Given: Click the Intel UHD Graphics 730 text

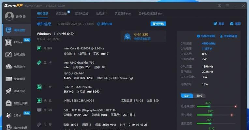Looking at the screenshot, I should coord(79,63).
